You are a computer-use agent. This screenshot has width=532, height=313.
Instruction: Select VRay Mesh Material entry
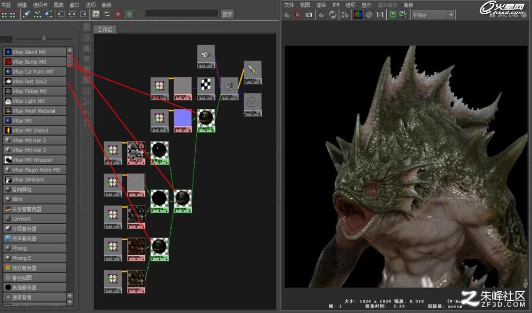pyautogui.click(x=35, y=111)
